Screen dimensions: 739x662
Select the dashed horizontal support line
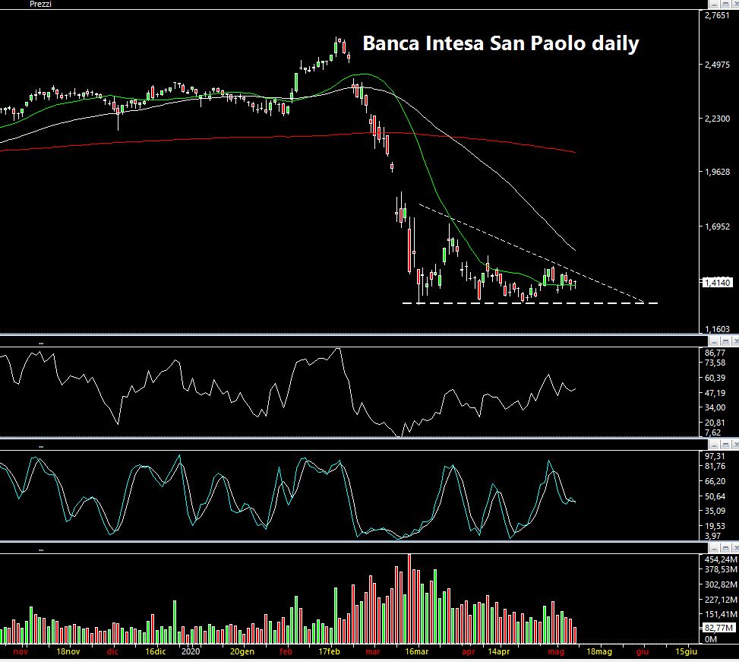click(x=529, y=302)
